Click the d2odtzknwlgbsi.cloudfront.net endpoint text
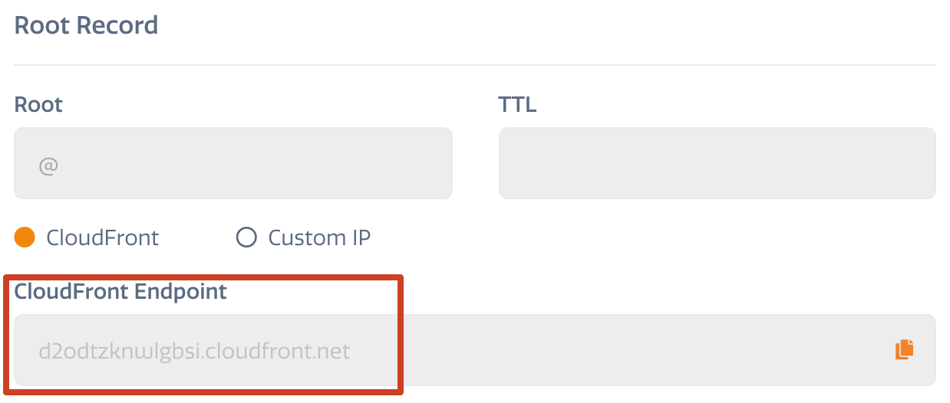The image size is (950, 403). [194, 351]
